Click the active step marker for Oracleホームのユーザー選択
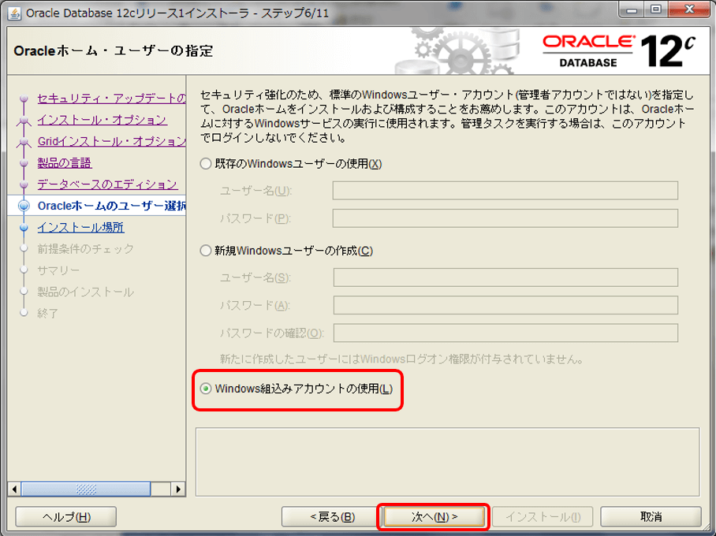Viewport: 716px width, 536px height. tap(24, 206)
